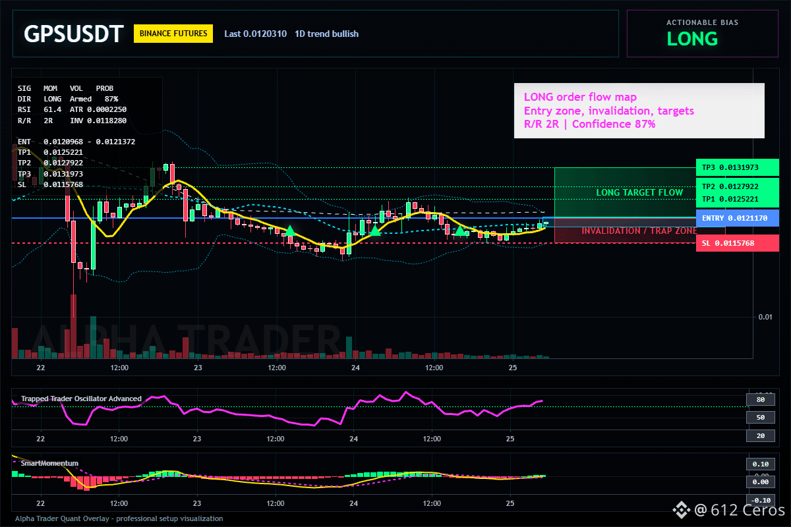
Task: Click the Trapped Trader Oscillator Advanced title
Action: (x=81, y=399)
